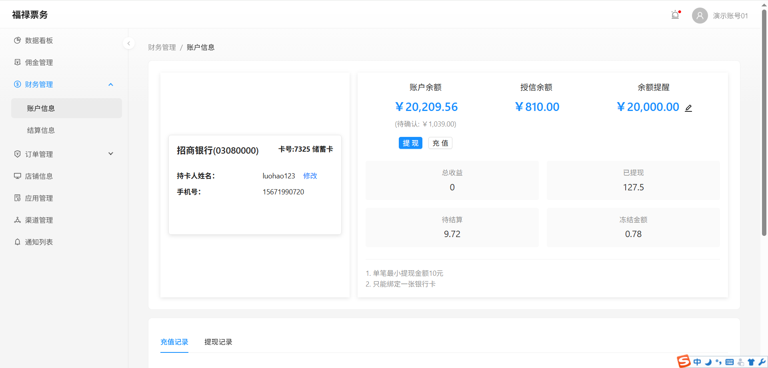768x368 pixels.
Task: Open 佣金管理 in the sidebar
Action: [39, 62]
